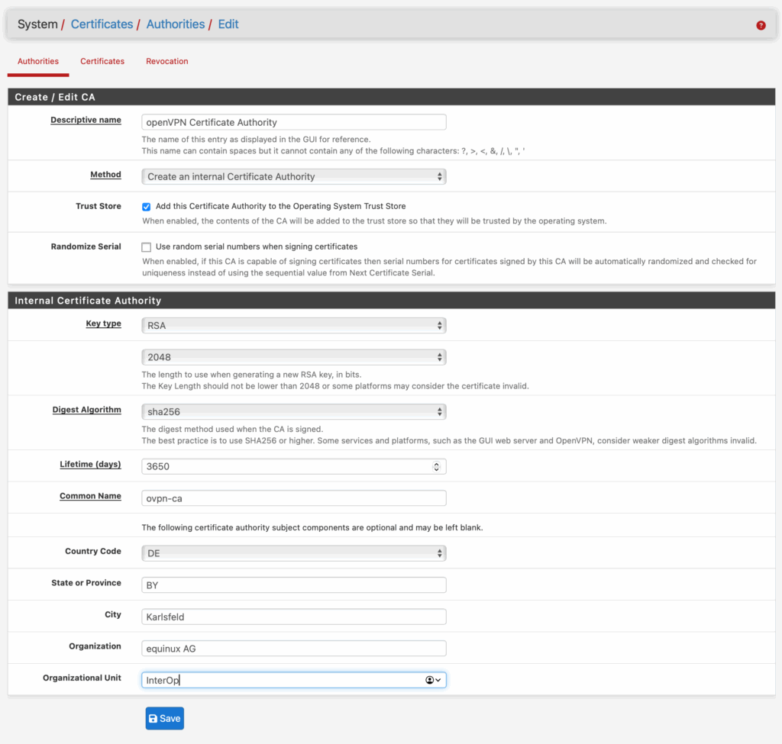Image resolution: width=782 pixels, height=744 pixels.
Task: Switch to the Revocation tab
Action: pyautogui.click(x=167, y=61)
